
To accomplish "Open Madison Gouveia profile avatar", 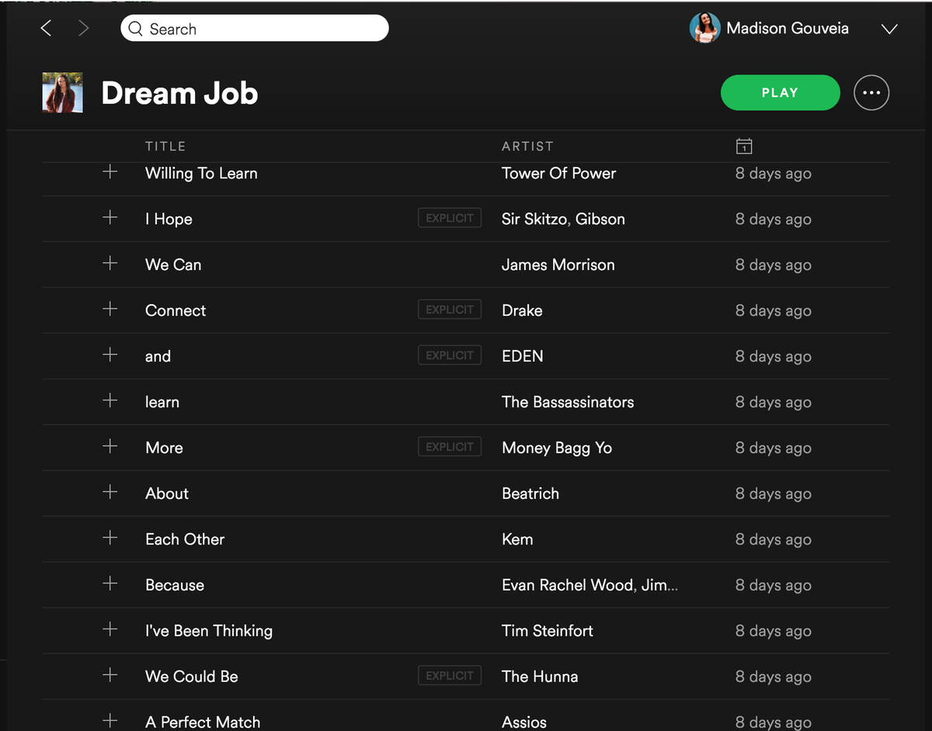I will click(704, 29).
